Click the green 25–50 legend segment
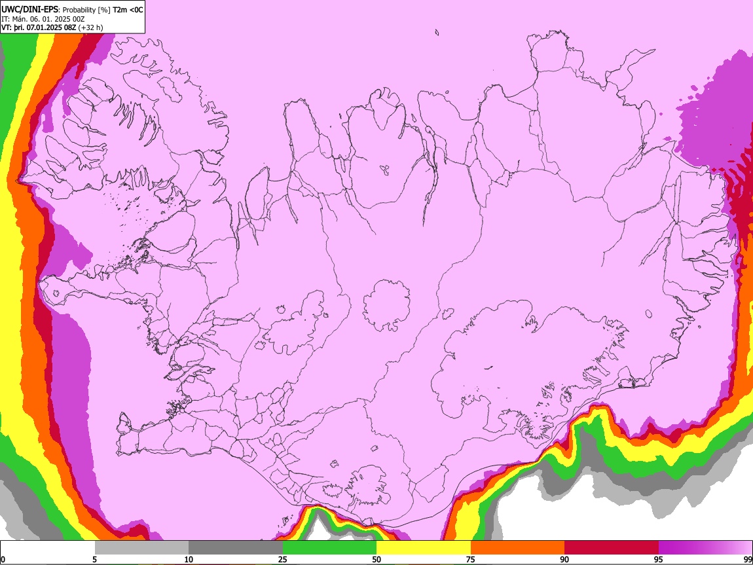Viewport: 753px width, 565px height. coord(329,548)
